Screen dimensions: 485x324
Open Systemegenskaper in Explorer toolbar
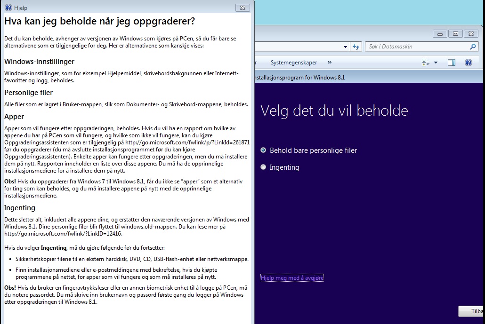[x=293, y=63]
